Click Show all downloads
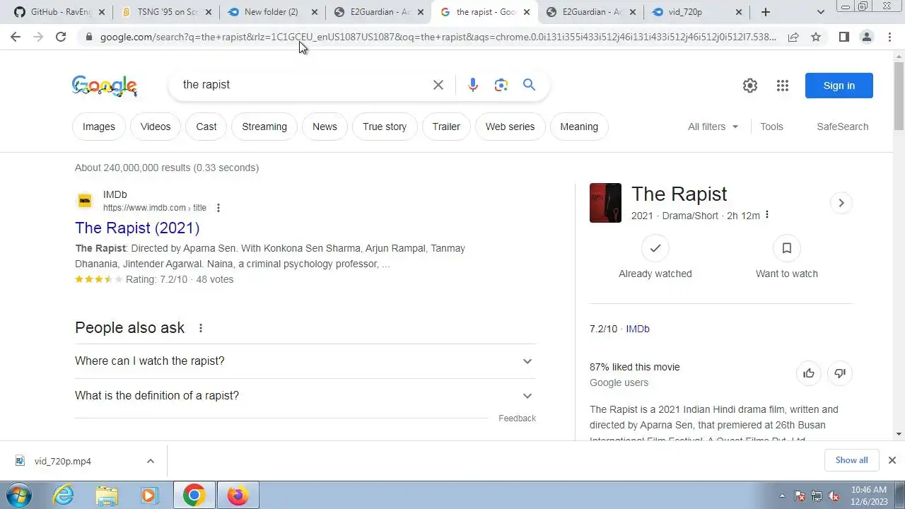This screenshot has width=905, height=509. coord(851,460)
